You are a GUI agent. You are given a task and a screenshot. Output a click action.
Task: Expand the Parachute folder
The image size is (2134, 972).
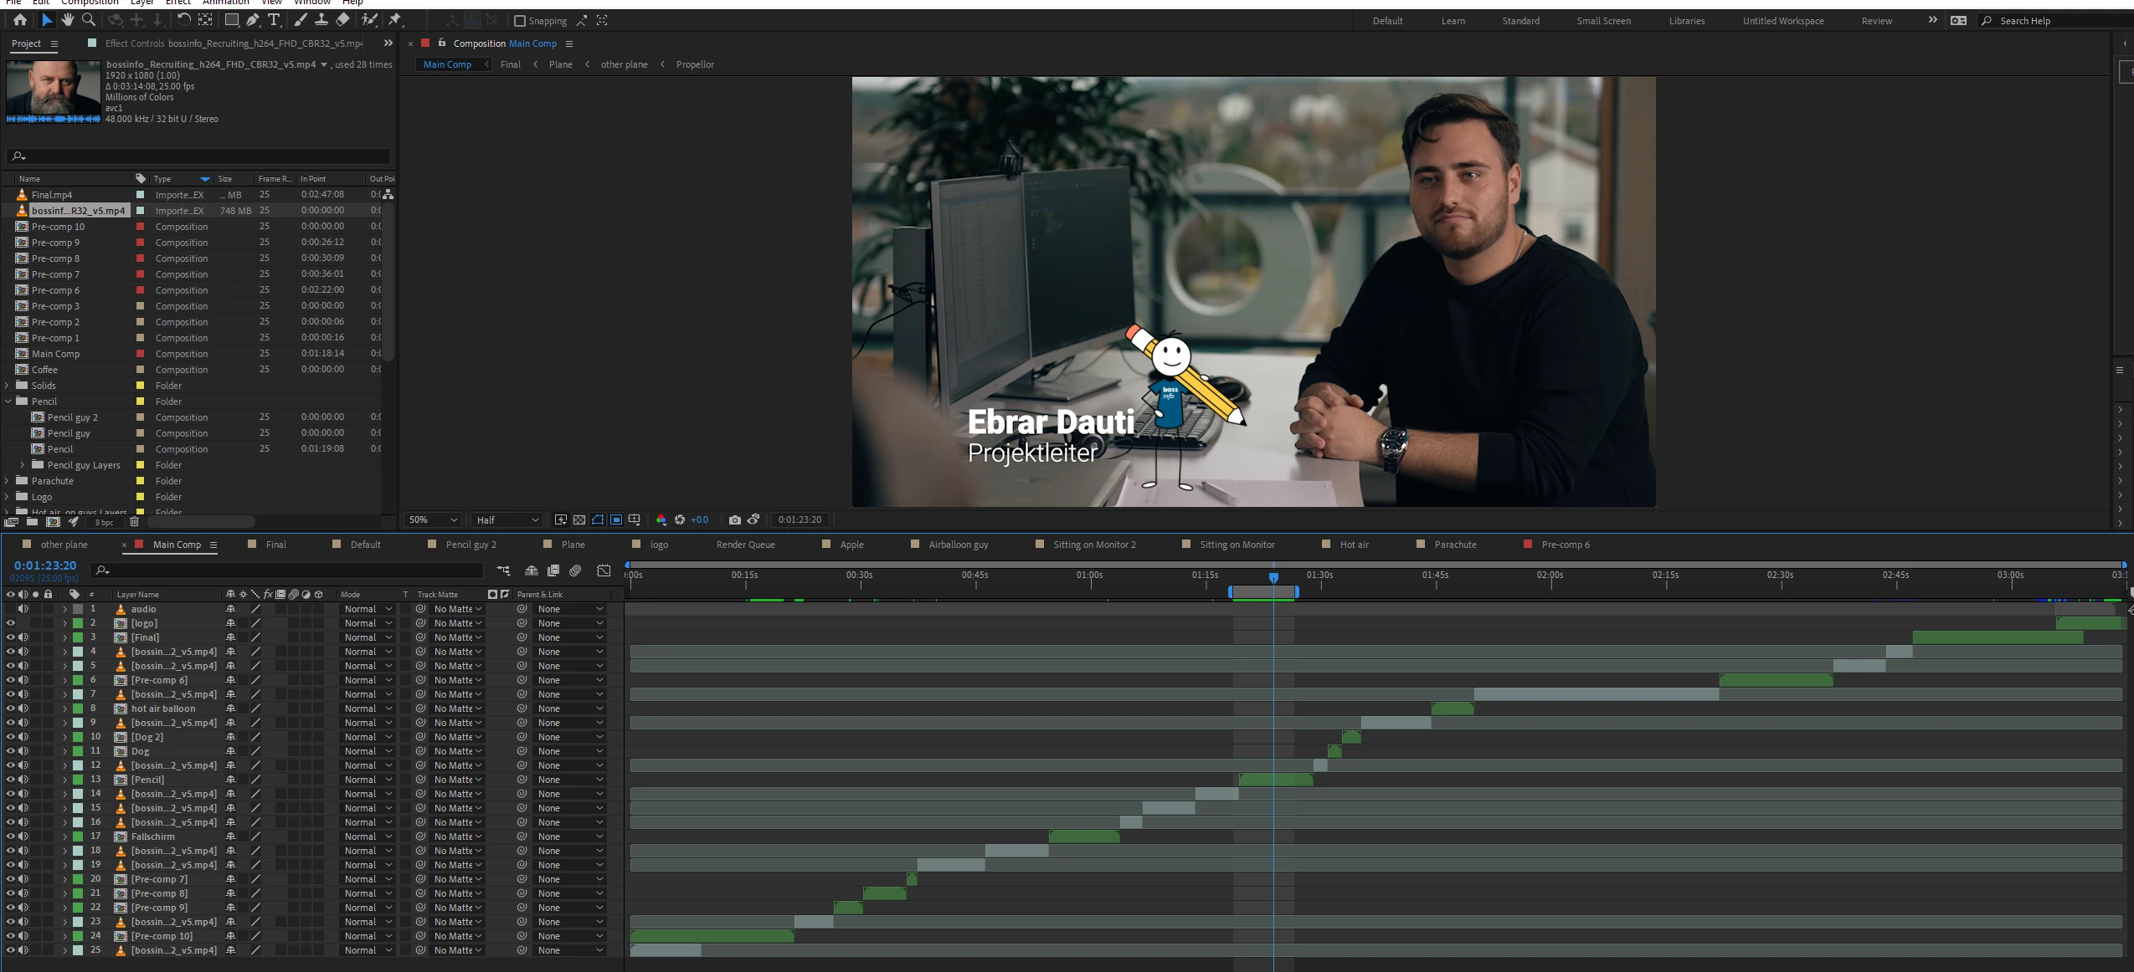tap(8, 481)
